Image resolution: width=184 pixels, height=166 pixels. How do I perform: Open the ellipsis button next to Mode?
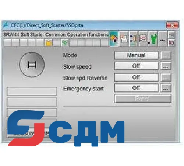point(166,56)
